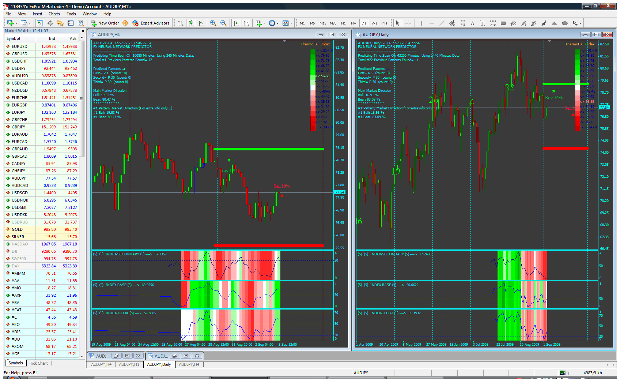Switch chart to Bar Chart style
This screenshot has width=620, height=379.
pos(181,23)
